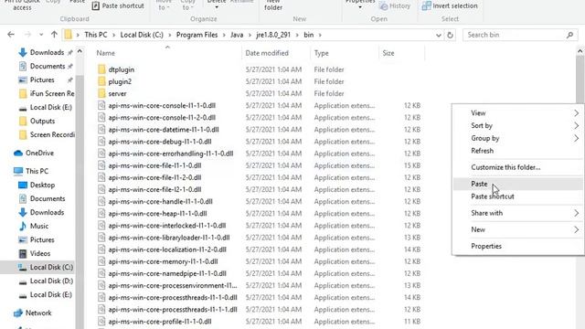The image size is (585, 329).
Task: Select the dtplugin folder icon
Action: [x=101, y=69]
